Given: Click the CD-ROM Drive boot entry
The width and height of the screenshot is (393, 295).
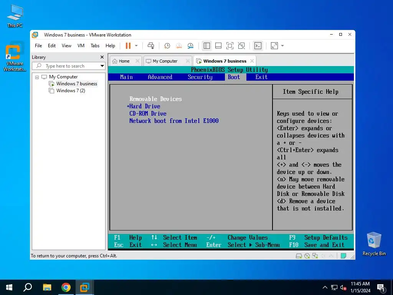Looking at the screenshot, I should pyautogui.click(x=148, y=114).
